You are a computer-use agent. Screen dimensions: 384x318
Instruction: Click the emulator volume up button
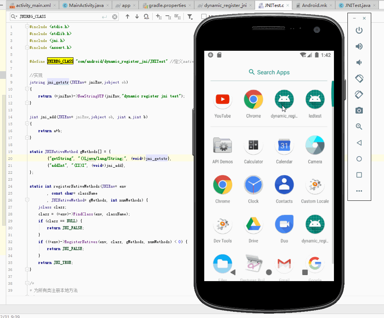(x=359, y=46)
